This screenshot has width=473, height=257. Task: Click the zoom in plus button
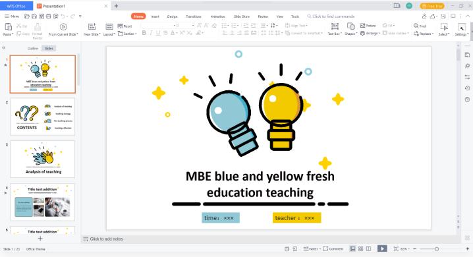click(468, 249)
